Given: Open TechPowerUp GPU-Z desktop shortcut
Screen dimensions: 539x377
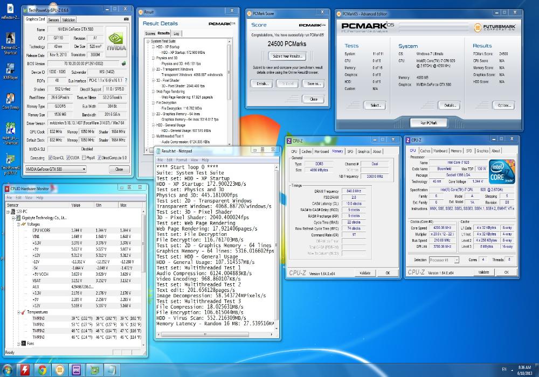Looking at the screenshot, I should tap(10, 164).
